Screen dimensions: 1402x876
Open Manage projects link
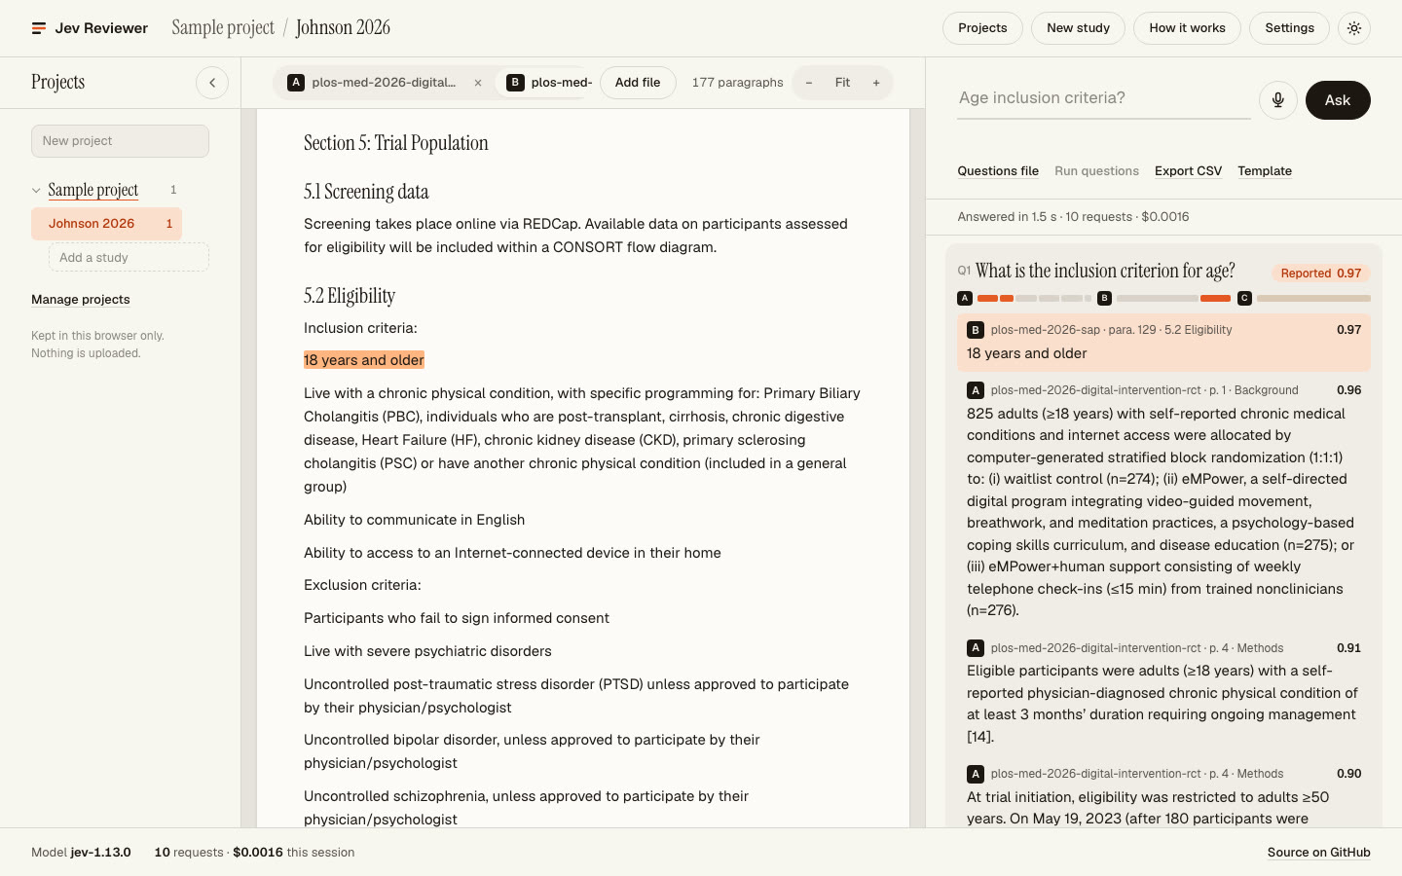[81, 300]
